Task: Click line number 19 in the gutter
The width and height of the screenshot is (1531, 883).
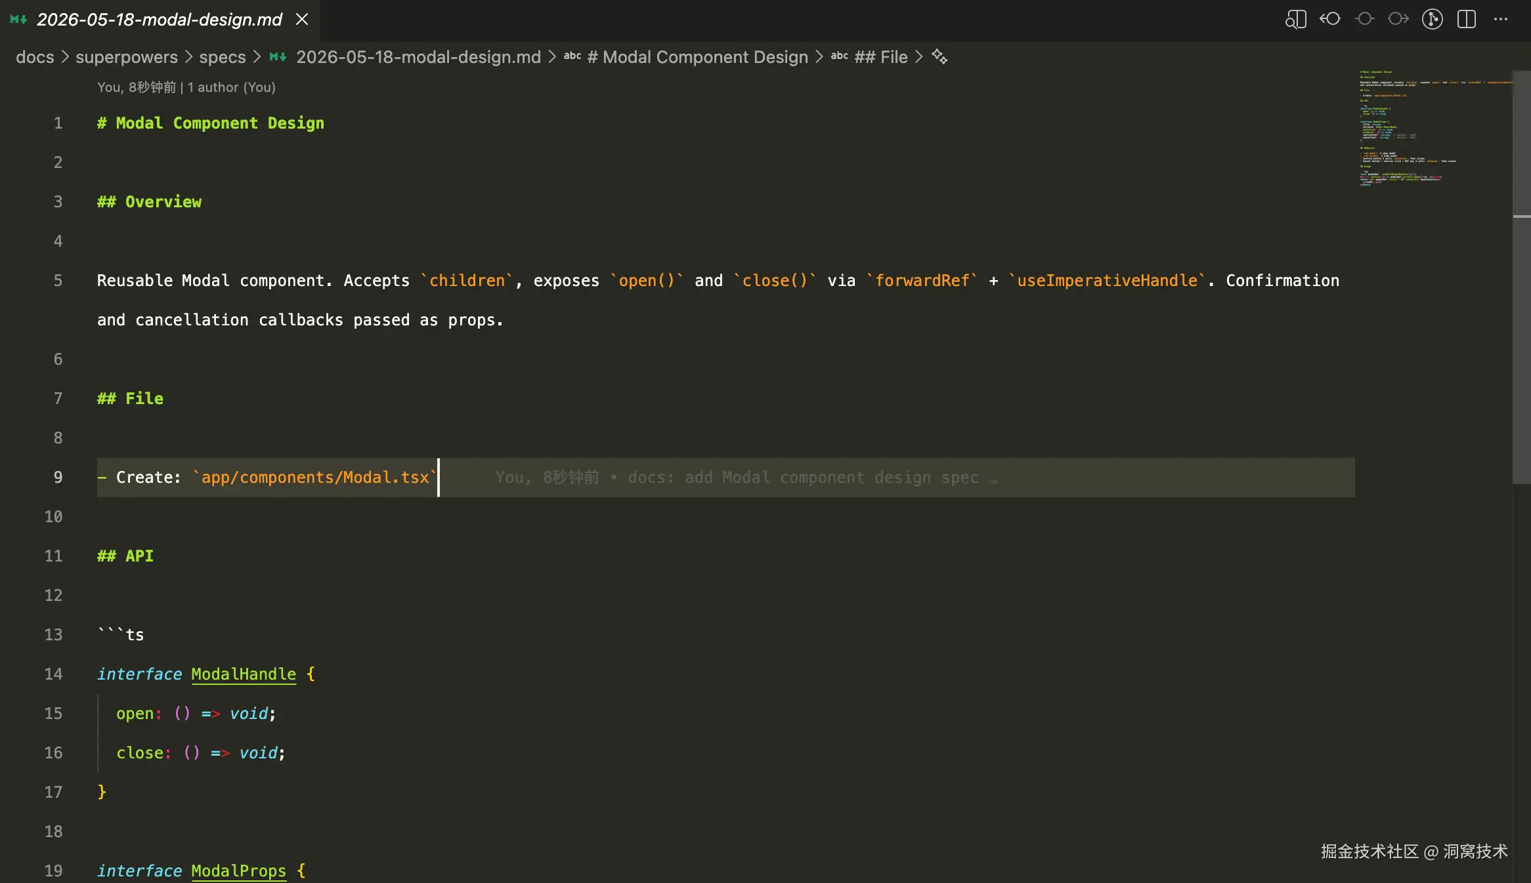Action: click(53, 871)
